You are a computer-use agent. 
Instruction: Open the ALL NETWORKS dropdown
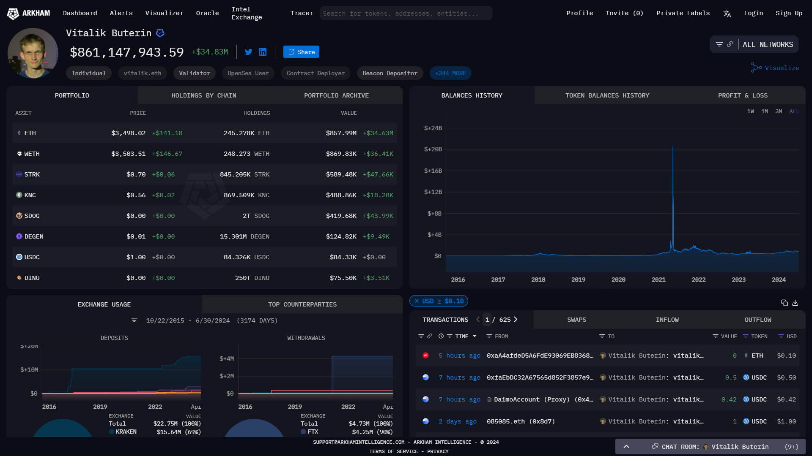pos(768,44)
